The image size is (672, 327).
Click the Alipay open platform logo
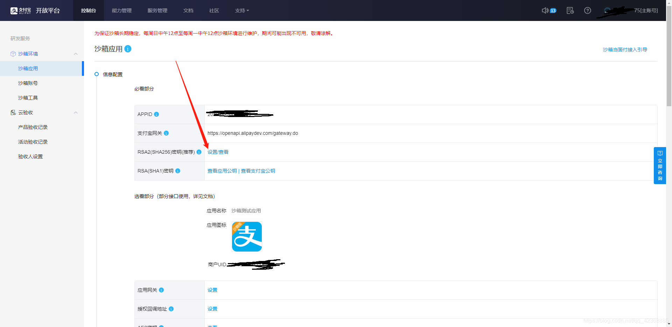[35, 10]
